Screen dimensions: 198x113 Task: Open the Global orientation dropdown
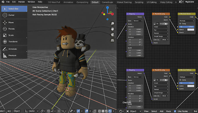(x=31, y=111)
